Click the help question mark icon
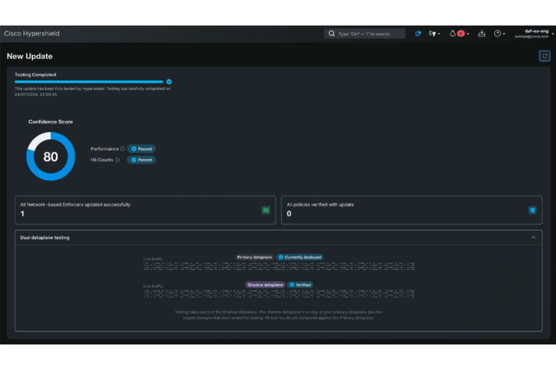This screenshot has width=556, height=370. pos(498,33)
